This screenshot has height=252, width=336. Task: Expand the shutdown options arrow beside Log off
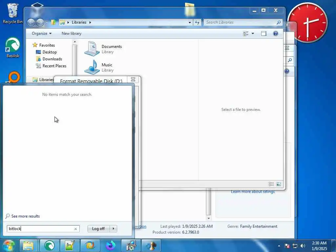[x=113, y=229]
